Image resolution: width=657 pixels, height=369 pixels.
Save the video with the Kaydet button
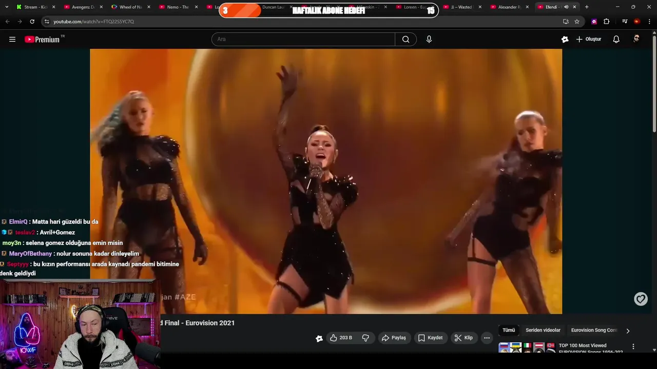(x=430, y=338)
